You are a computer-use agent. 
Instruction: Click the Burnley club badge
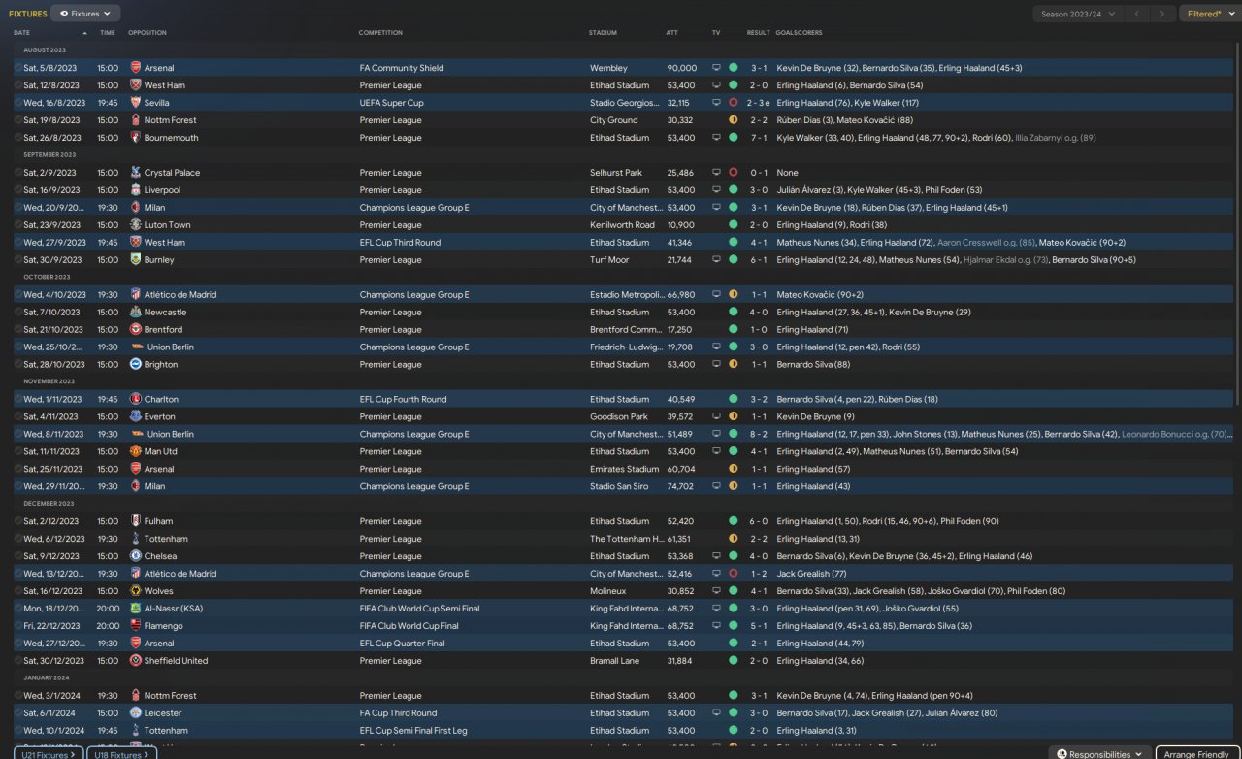point(136,260)
